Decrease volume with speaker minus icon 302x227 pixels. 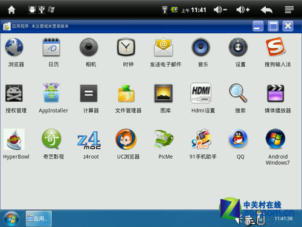(220, 10)
